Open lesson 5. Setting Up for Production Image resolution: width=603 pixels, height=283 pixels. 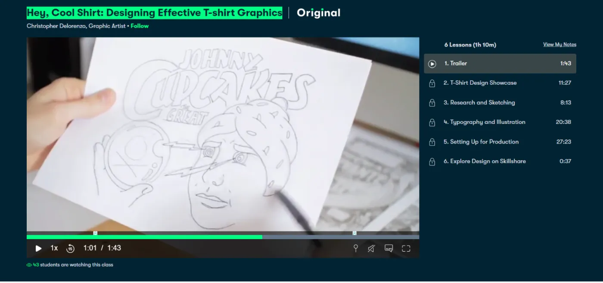(x=500, y=141)
